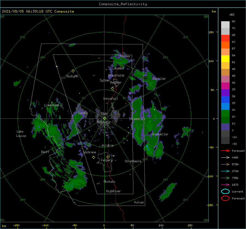Click the light gray 80–70 dBZ swatch

tap(225, 25)
